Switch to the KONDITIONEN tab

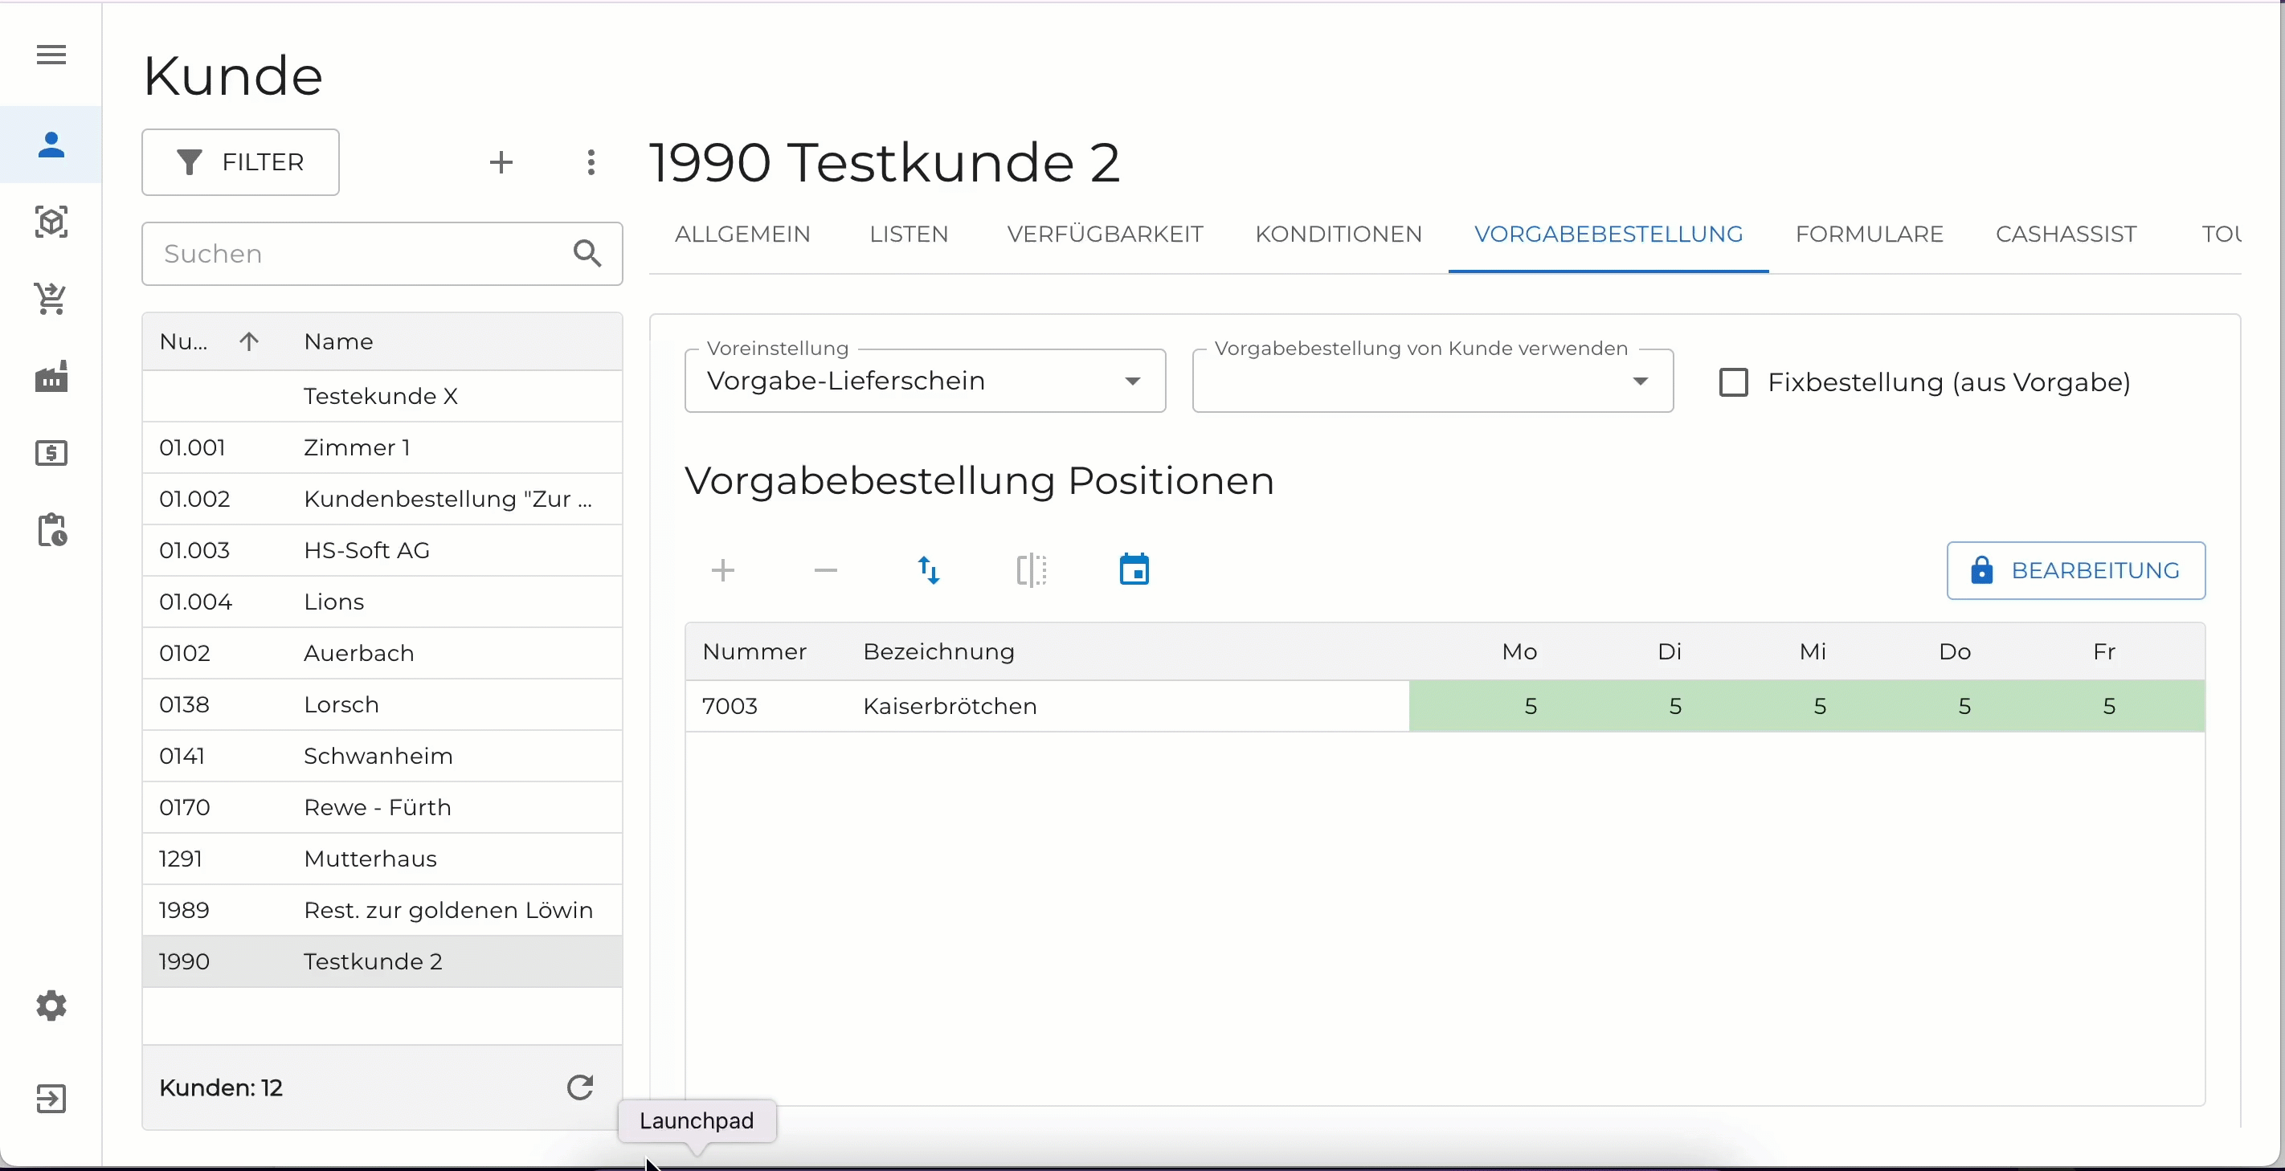point(1338,234)
